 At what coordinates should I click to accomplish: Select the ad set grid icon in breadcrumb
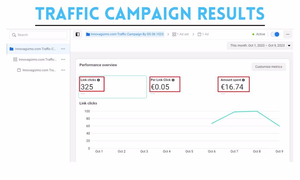tap(174, 34)
